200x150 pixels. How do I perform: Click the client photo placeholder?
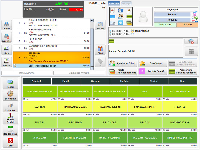143,16
